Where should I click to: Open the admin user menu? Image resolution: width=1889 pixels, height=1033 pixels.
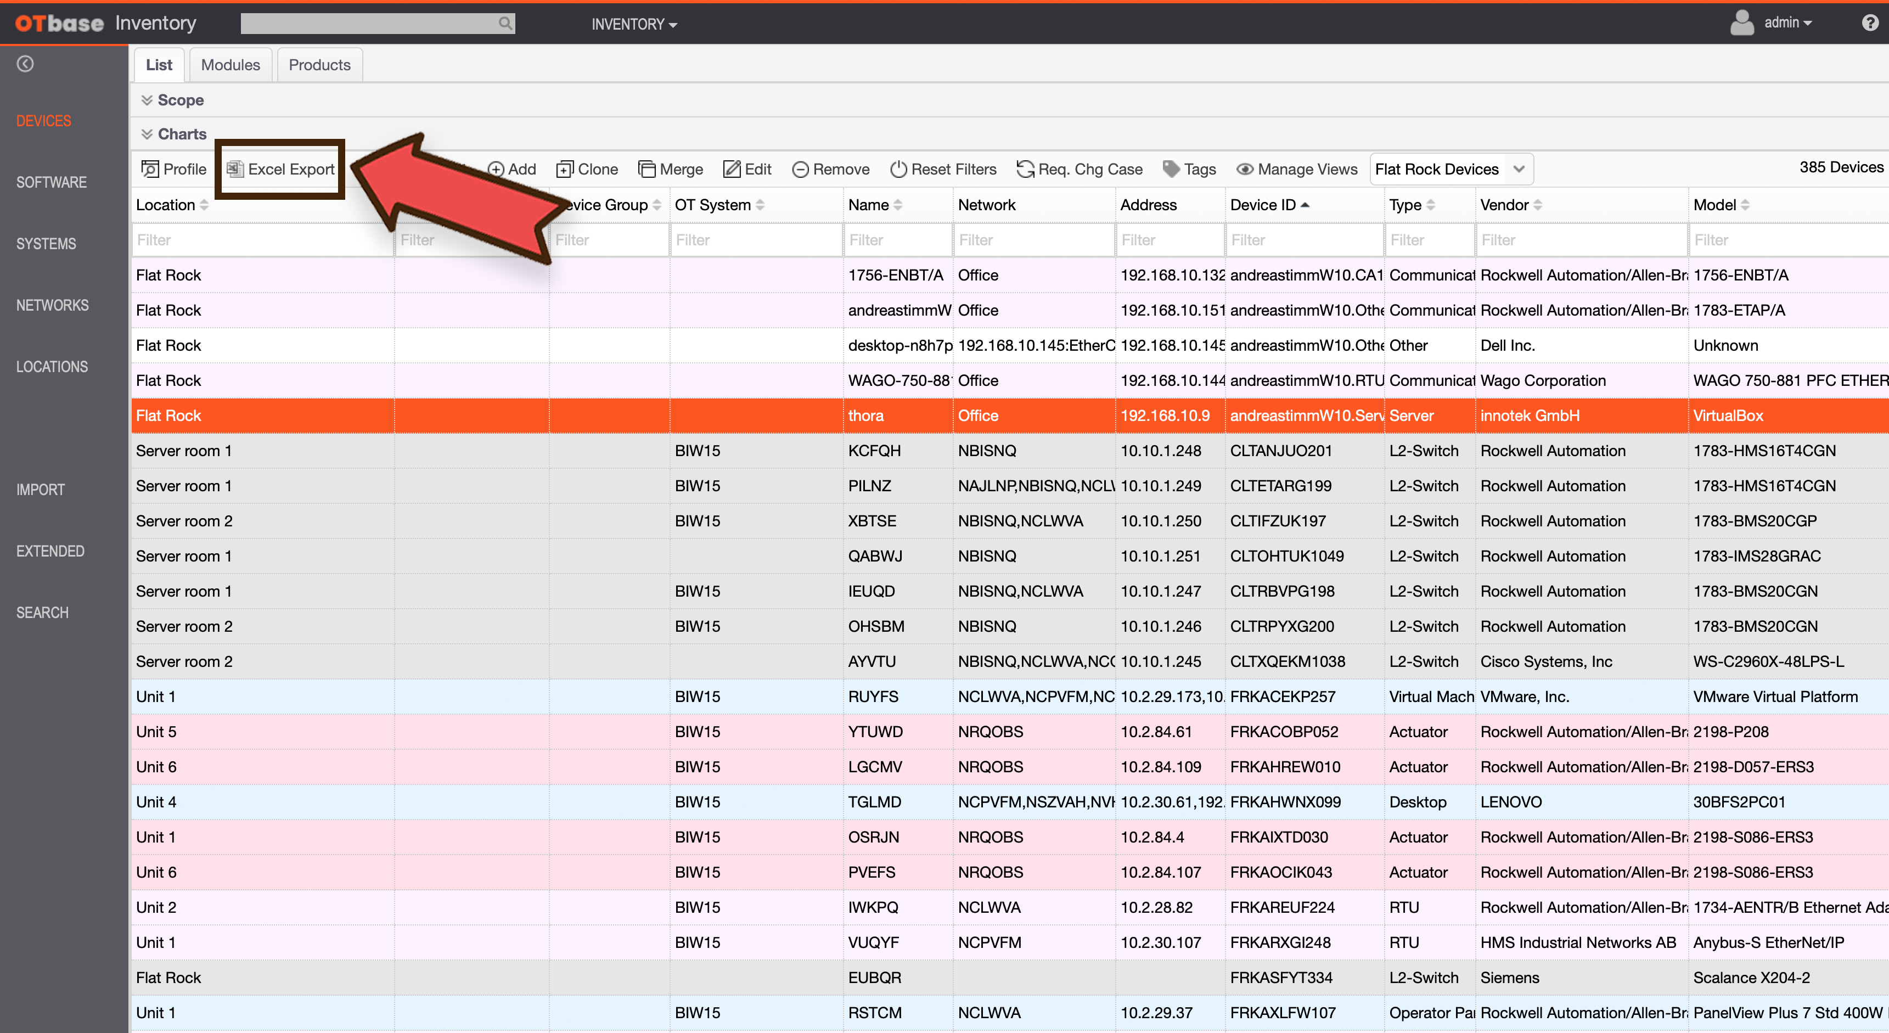pyautogui.click(x=1786, y=23)
